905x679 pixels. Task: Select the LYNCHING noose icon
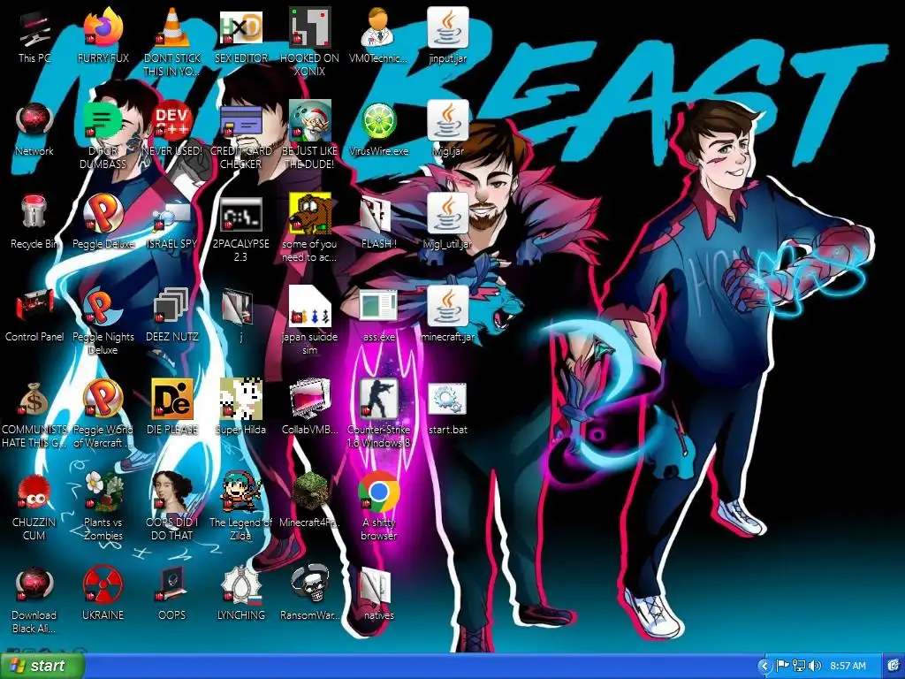click(241, 585)
